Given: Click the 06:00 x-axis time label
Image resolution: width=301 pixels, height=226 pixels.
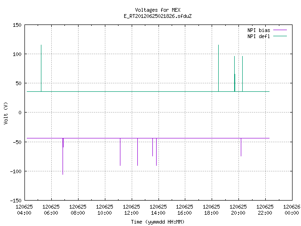Looking at the screenshot, I should click(x=51, y=213).
